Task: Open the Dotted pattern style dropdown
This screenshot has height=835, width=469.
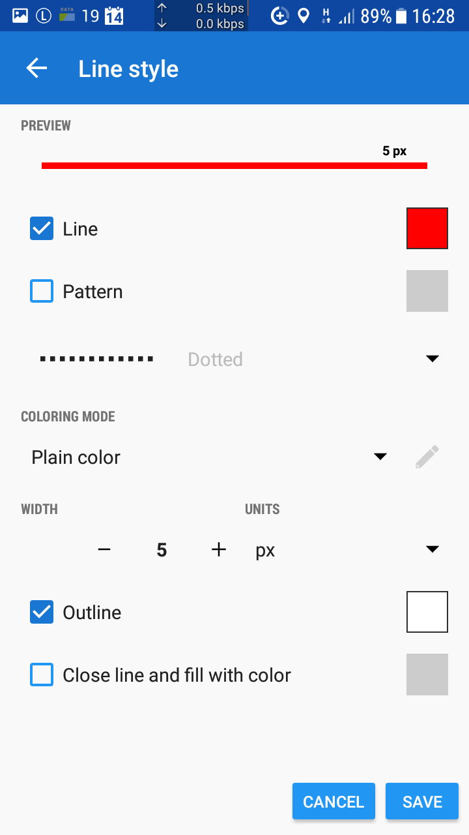Action: pos(433,359)
